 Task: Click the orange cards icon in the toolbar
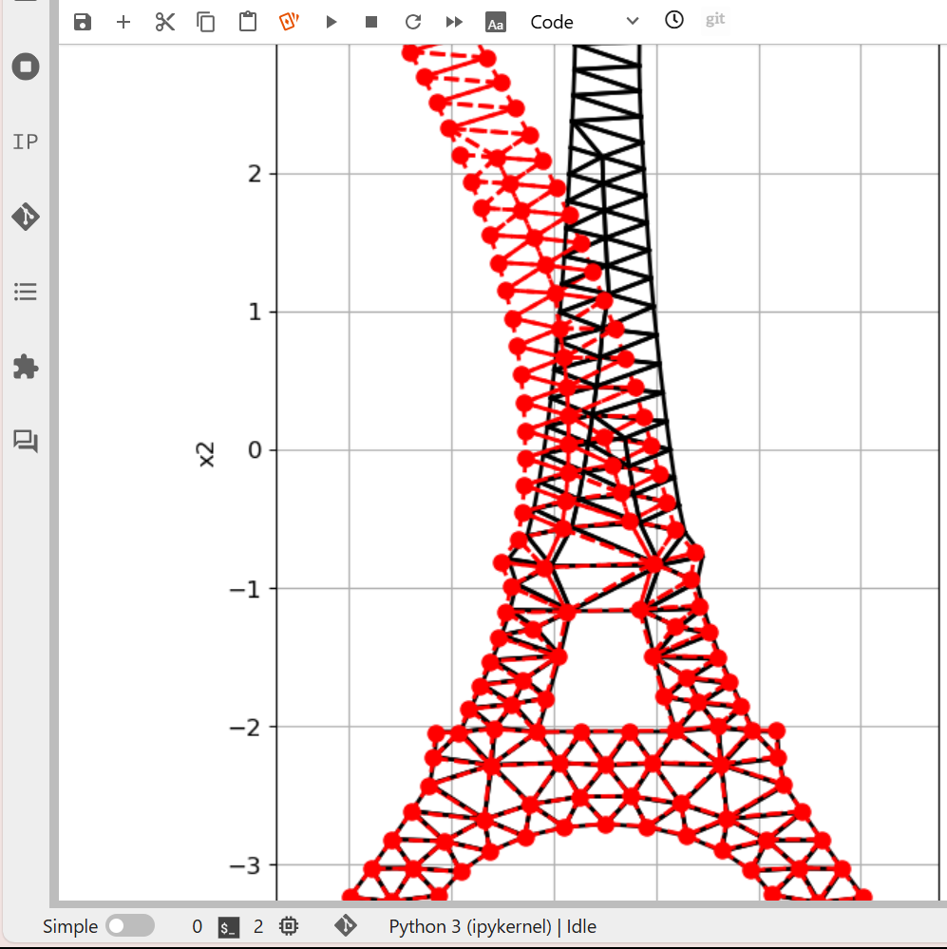pyautogui.click(x=290, y=22)
